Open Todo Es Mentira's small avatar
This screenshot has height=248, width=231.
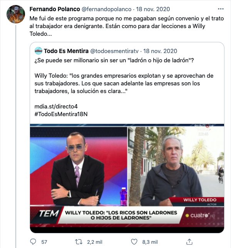point(38,51)
